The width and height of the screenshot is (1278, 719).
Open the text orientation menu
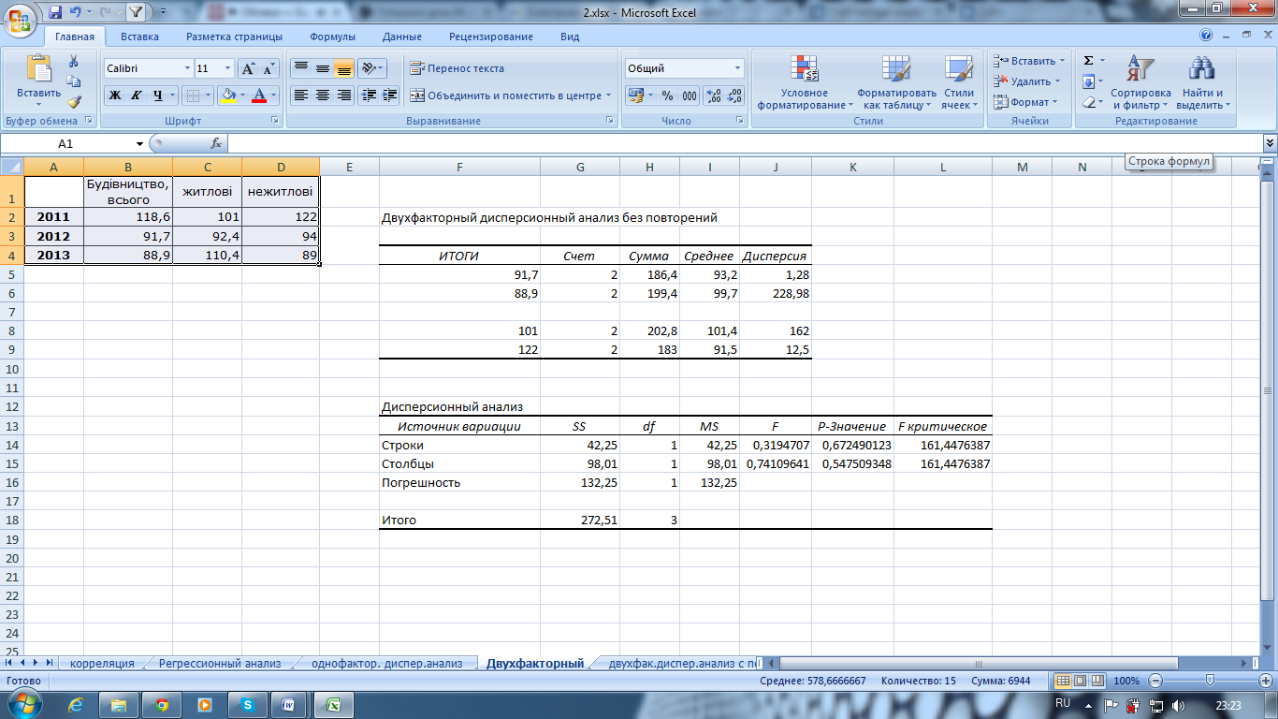point(371,68)
